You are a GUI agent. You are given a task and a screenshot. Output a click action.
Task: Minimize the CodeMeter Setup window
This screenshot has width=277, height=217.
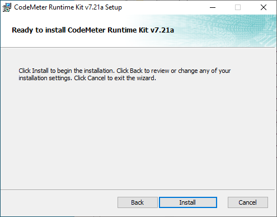click(x=213, y=7)
